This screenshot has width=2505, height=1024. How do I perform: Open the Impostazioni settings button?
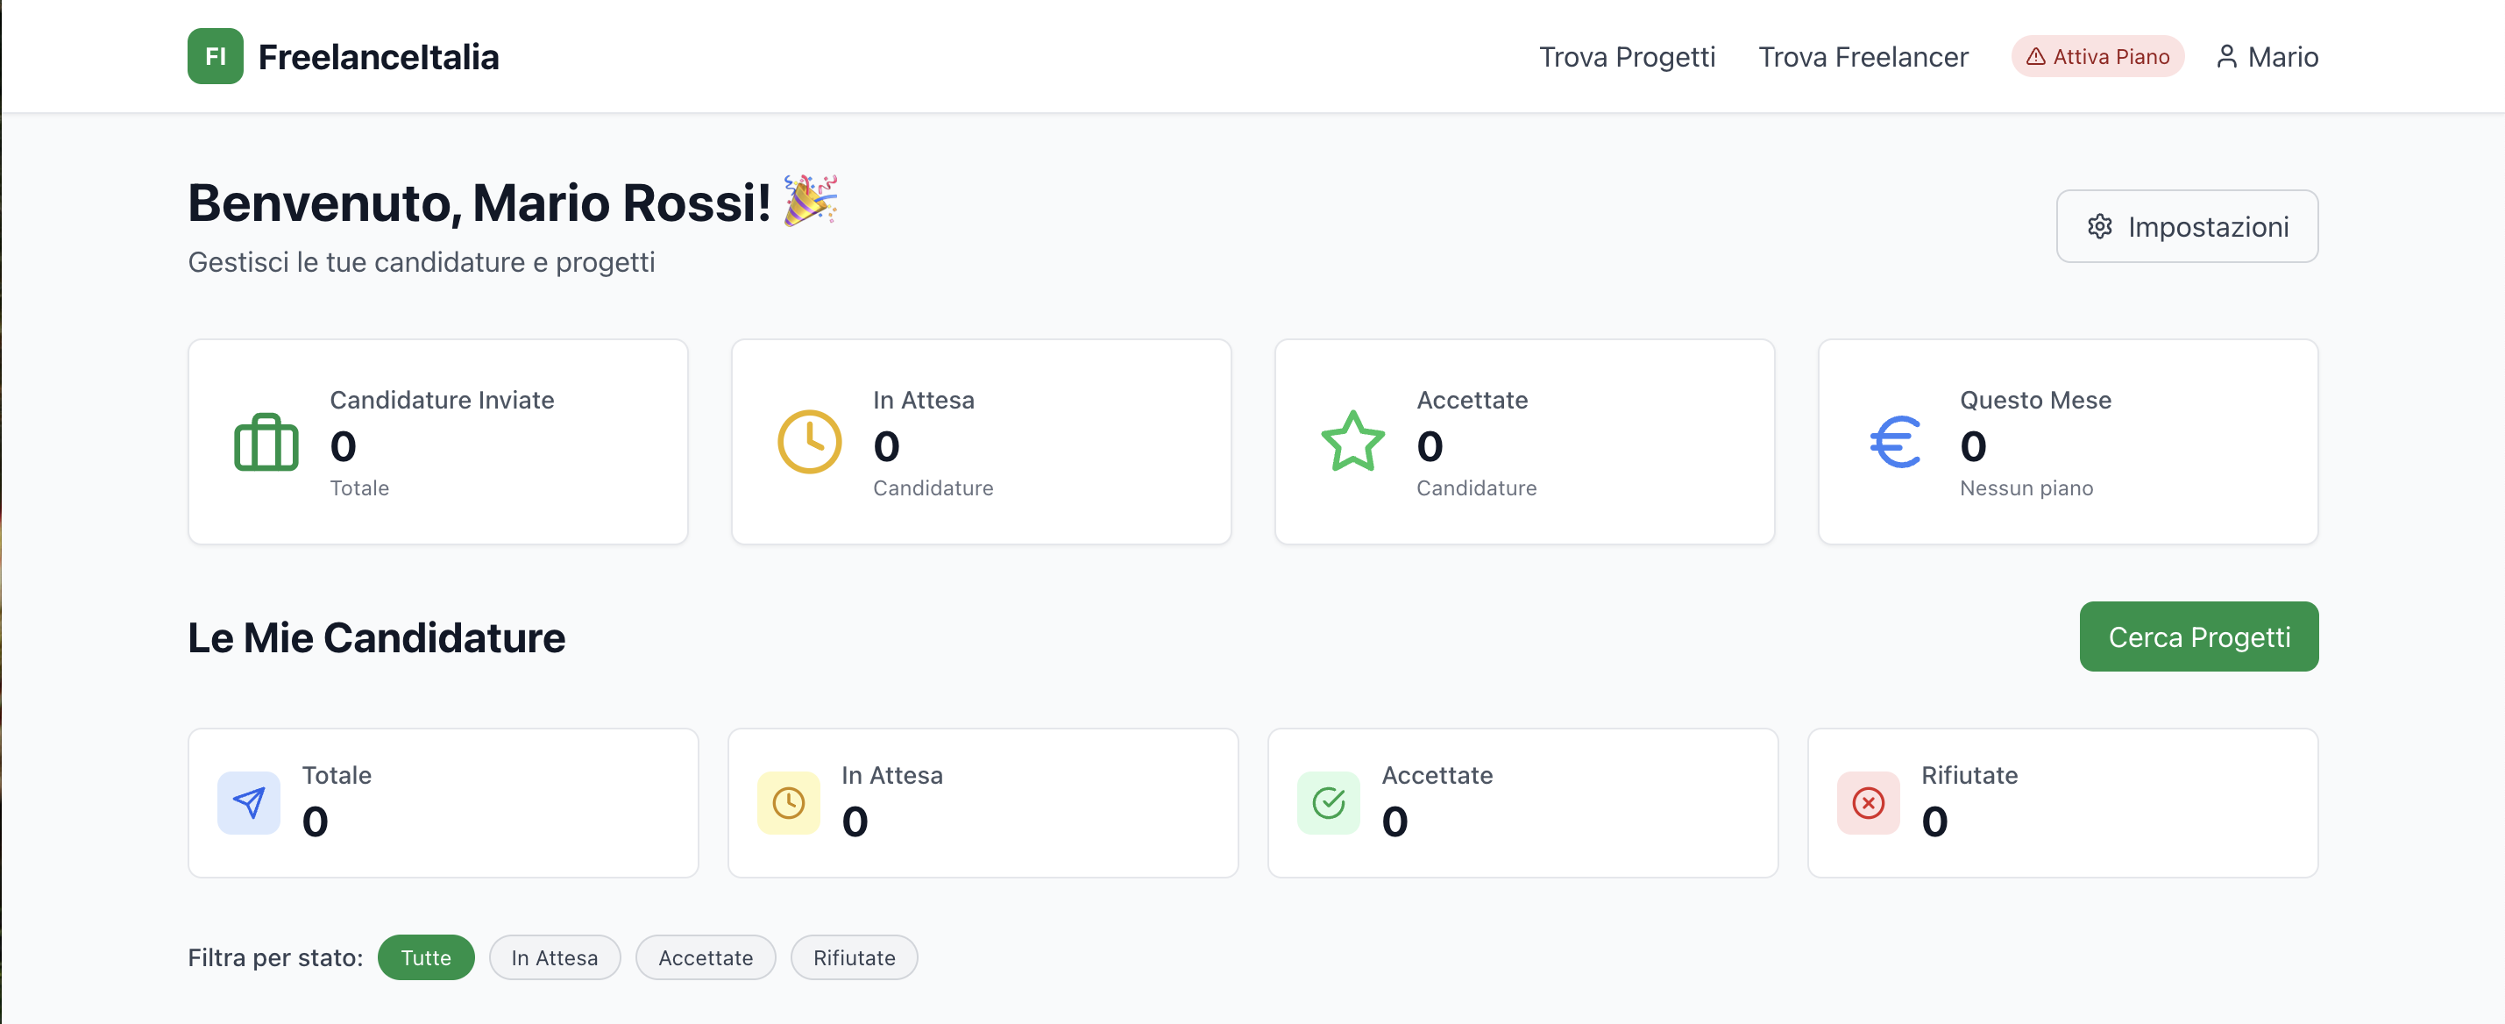coord(2187,225)
